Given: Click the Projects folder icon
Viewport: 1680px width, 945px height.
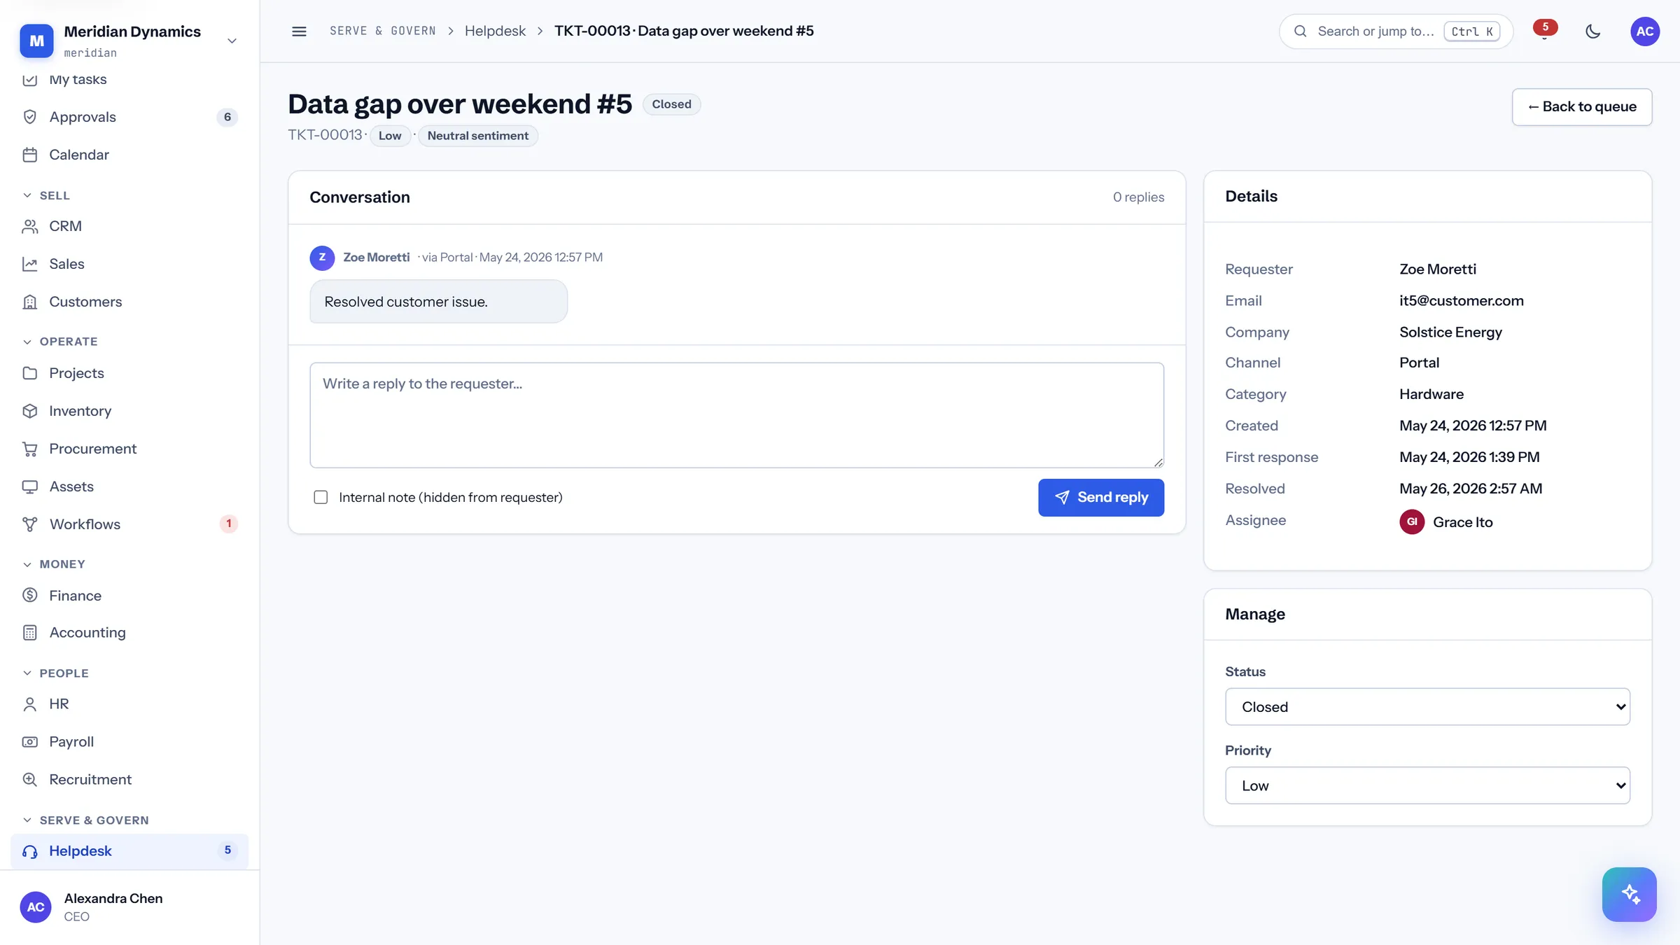Looking at the screenshot, I should 30,373.
